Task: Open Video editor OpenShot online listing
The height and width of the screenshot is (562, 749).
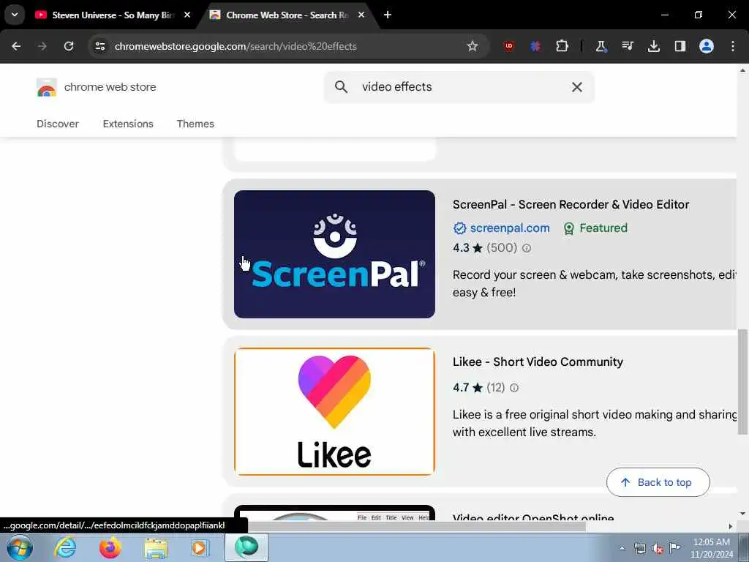Action: pyautogui.click(x=533, y=517)
